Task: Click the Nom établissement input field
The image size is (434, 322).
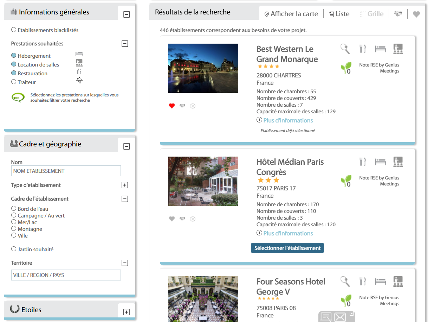Action: click(66, 171)
